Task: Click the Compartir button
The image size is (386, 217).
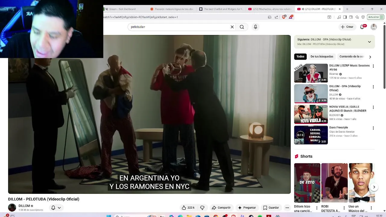Action: [221, 208]
